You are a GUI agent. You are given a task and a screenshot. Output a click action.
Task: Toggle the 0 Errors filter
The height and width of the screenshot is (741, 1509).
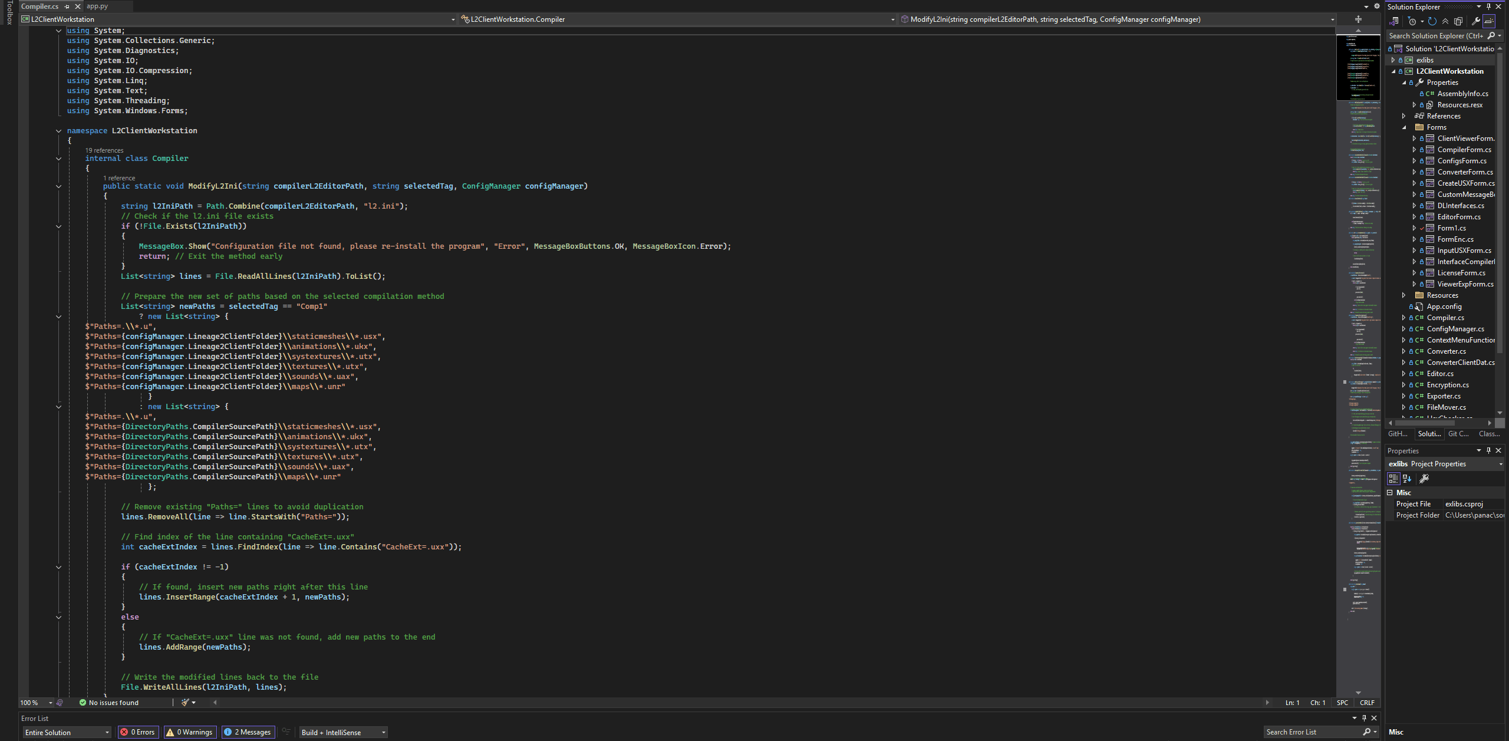point(138,732)
